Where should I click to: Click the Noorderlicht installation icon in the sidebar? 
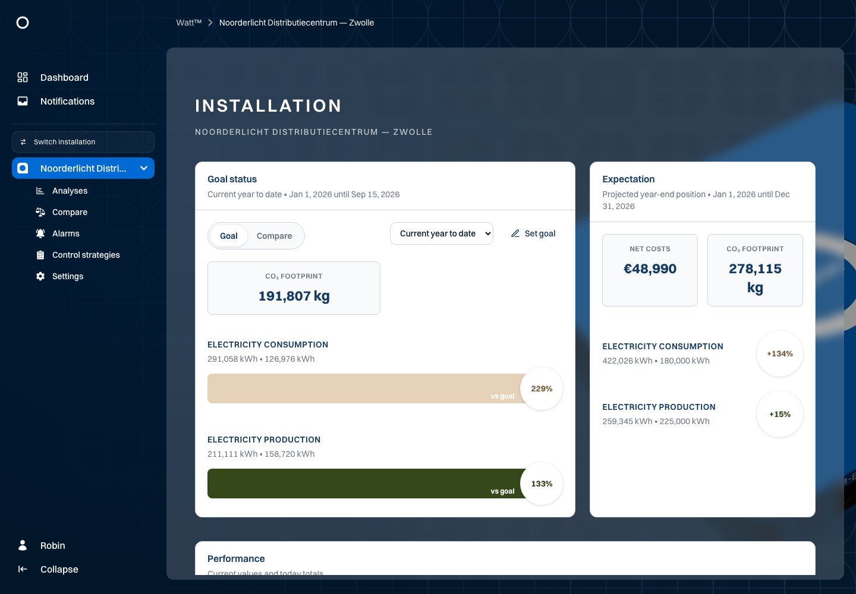click(x=23, y=168)
